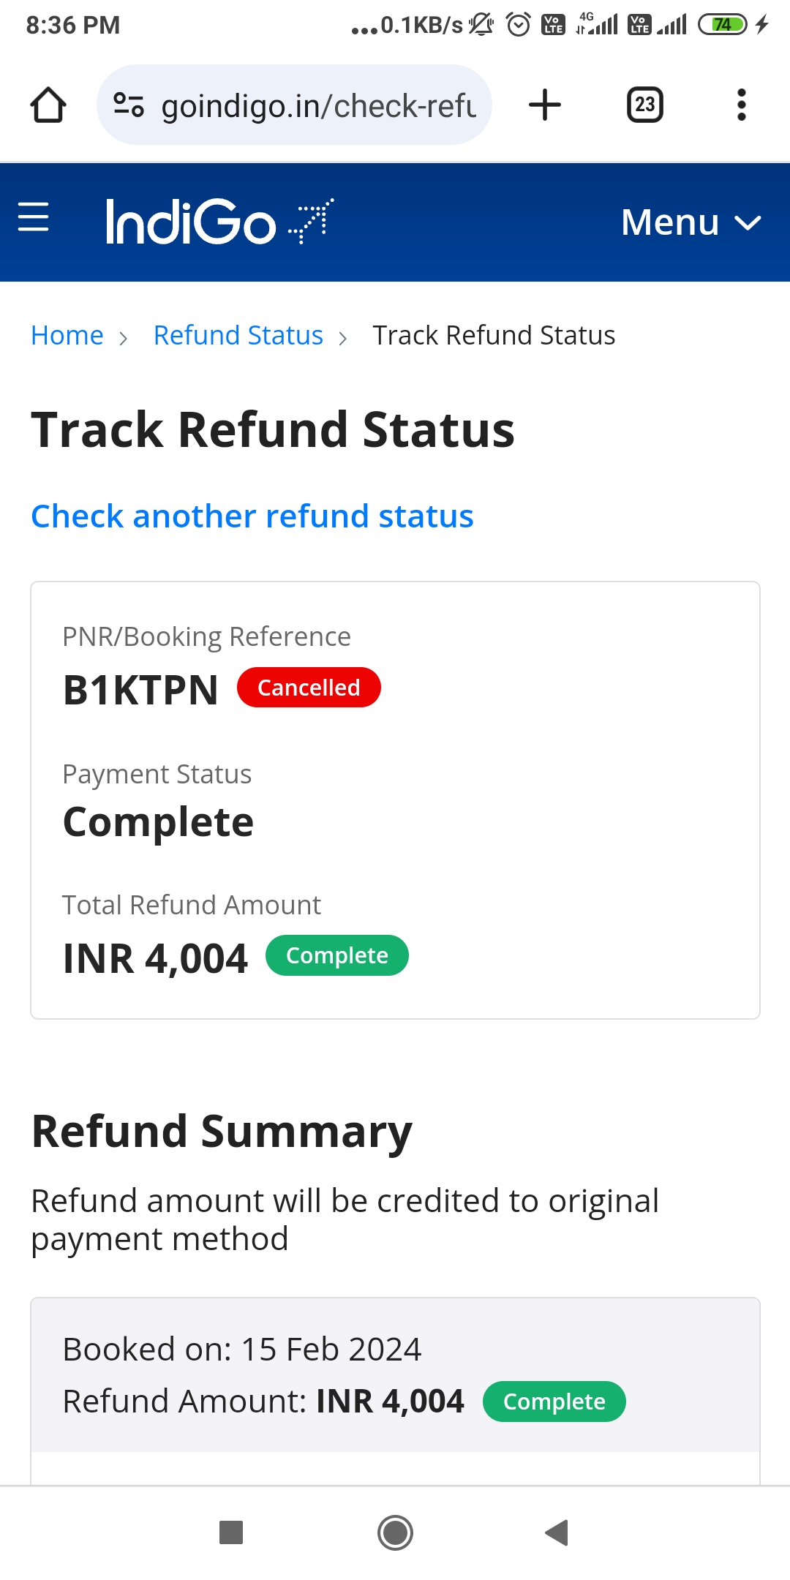Viewport: 790px width, 1580px height.
Task: Go to Home breadcrumb link
Action: pyautogui.click(x=67, y=335)
